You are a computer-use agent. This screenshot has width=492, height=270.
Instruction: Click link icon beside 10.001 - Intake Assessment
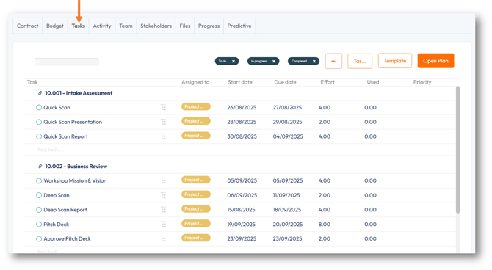tap(40, 93)
